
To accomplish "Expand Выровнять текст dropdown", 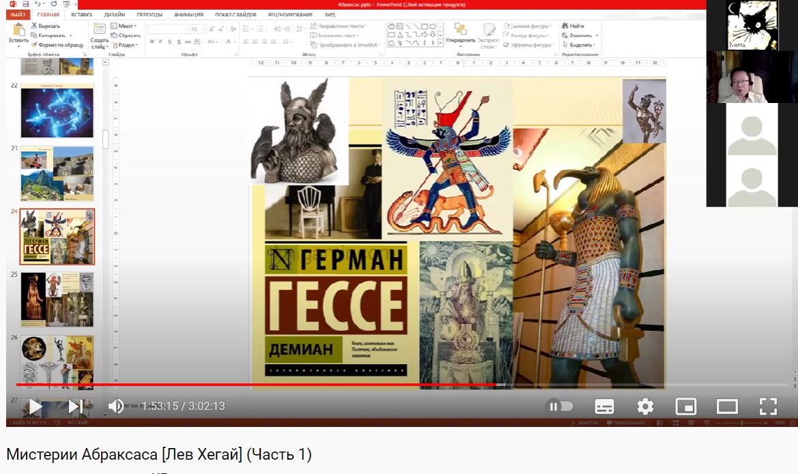I will (x=334, y=35).
